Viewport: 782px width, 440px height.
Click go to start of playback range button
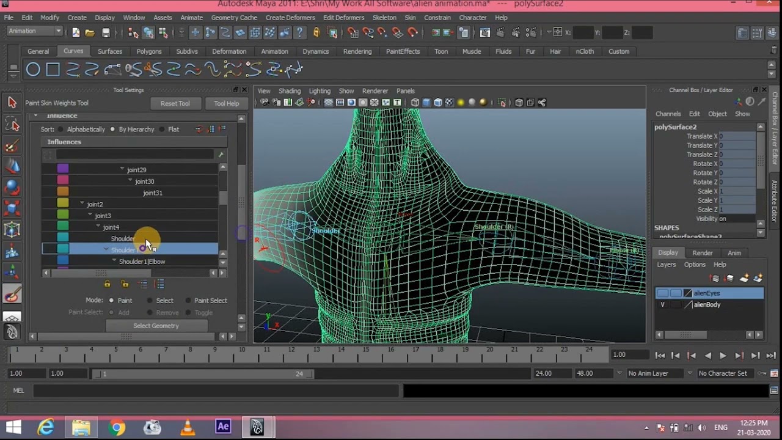660,356
